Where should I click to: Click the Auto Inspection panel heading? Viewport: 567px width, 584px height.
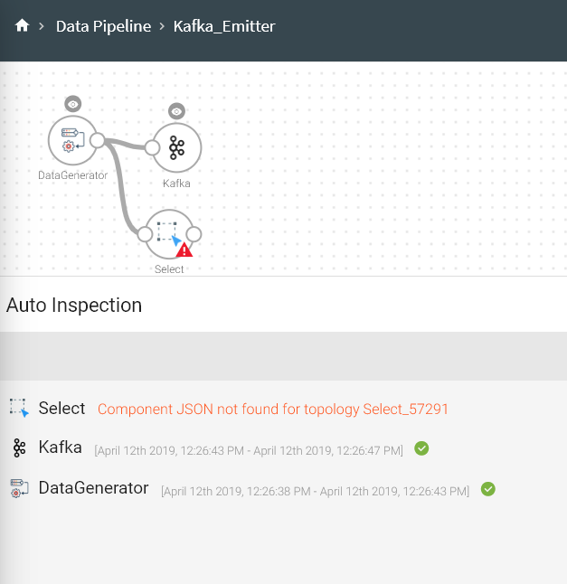74,305
